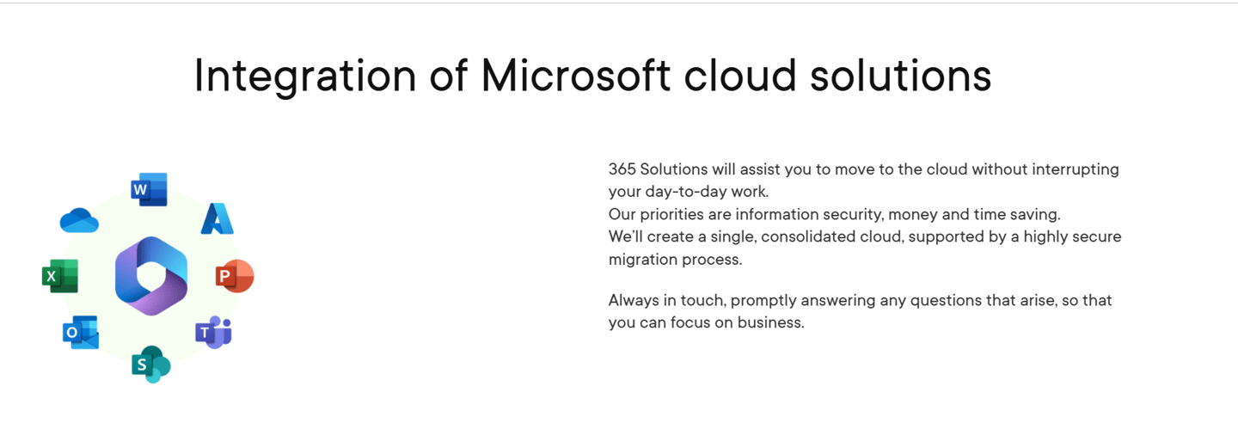Select the central Microsoft 365 logo
Viewport: 1238px width, 429px height.
[x=151, y=276]
